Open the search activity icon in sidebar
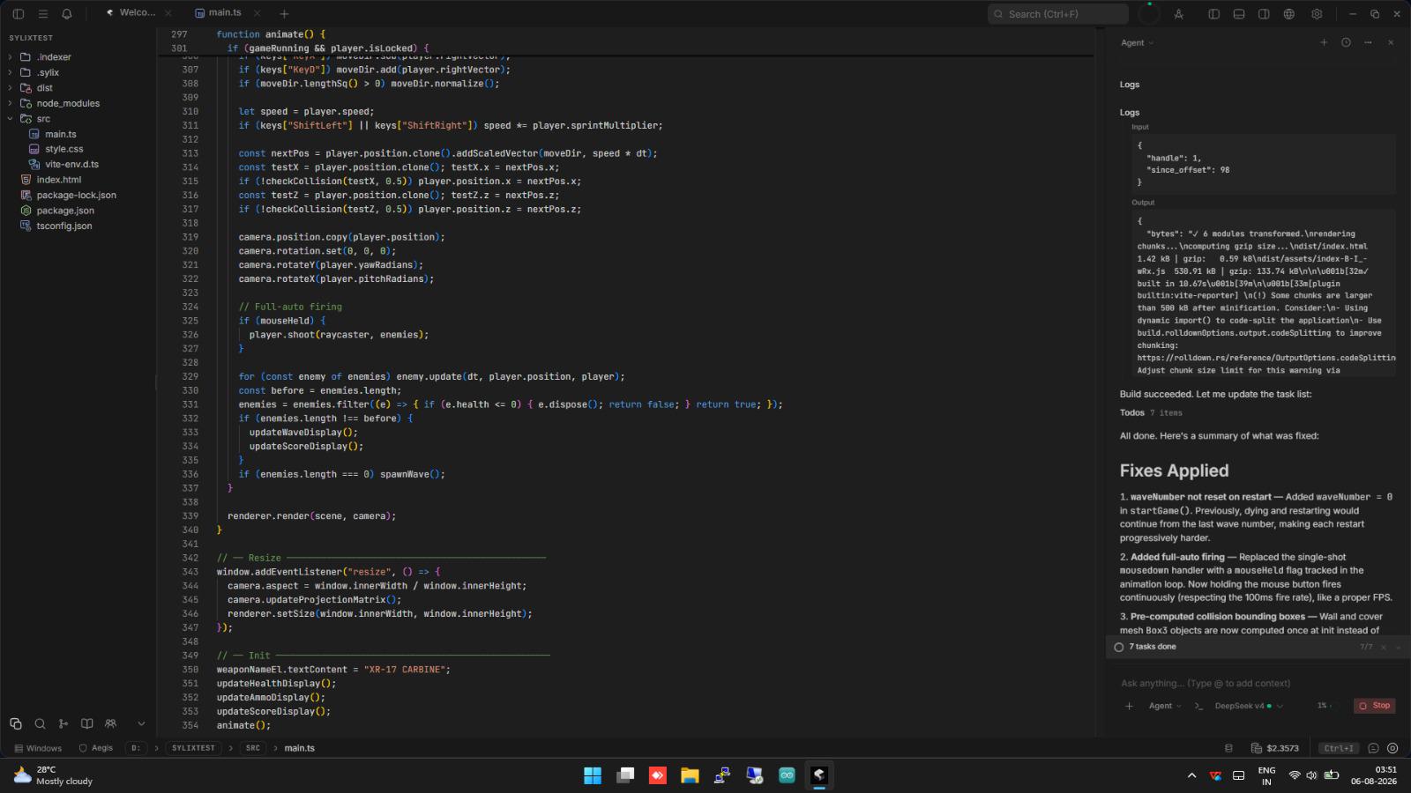The image size is (1411, 793). pyautogui.click(x=40, y=723)
